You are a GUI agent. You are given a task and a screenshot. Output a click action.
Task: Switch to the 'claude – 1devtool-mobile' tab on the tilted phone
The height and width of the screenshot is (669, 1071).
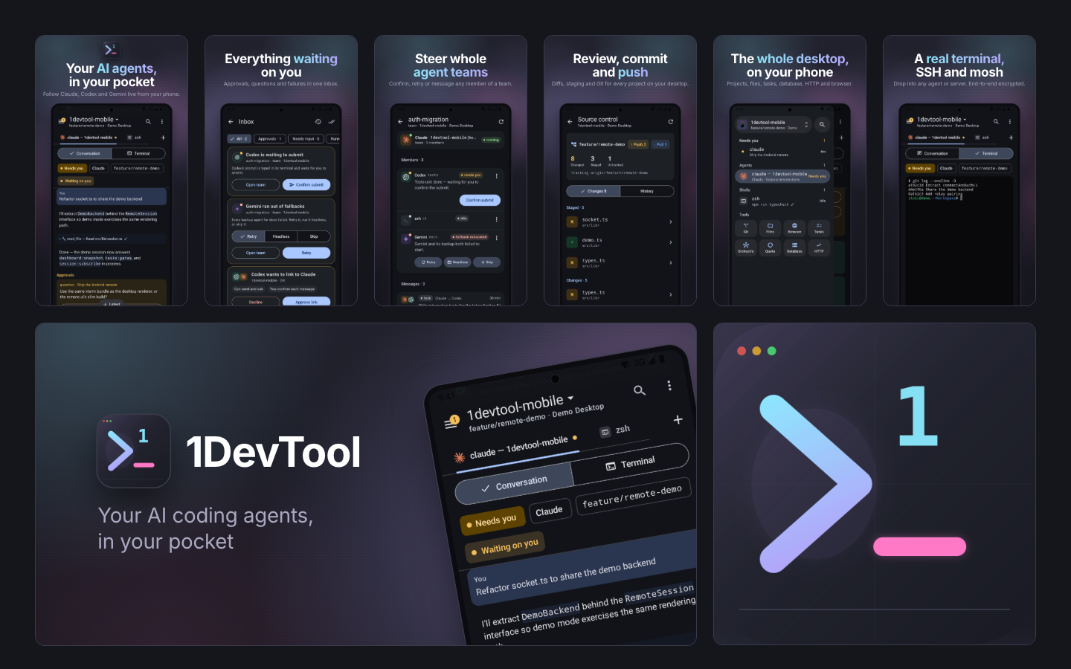point(516,448)
